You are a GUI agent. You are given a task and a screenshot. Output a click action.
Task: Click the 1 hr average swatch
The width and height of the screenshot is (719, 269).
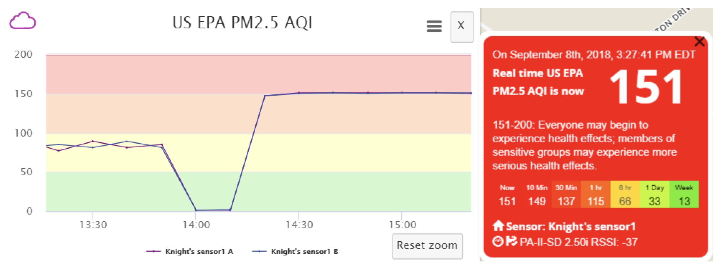(x=596, y=195)
